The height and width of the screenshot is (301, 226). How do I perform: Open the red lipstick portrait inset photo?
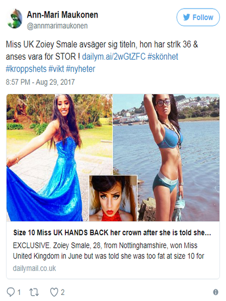click(x=113, y=198)
